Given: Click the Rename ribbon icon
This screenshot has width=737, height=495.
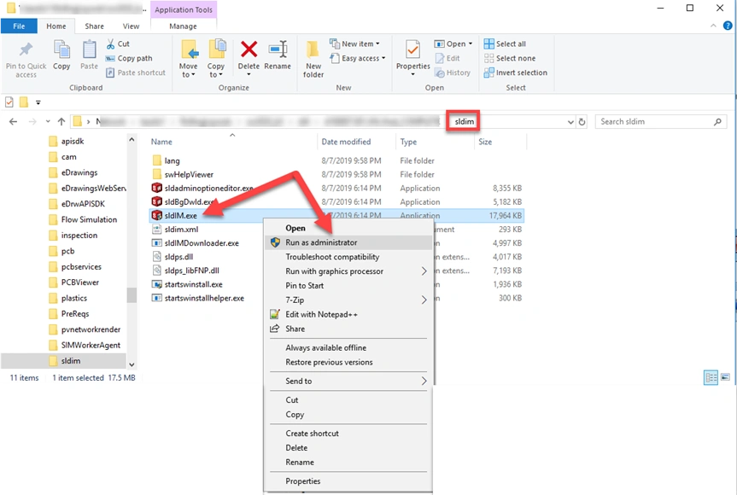Looking at the screenshot, I should pyautogui.click(x=278, y=49).
